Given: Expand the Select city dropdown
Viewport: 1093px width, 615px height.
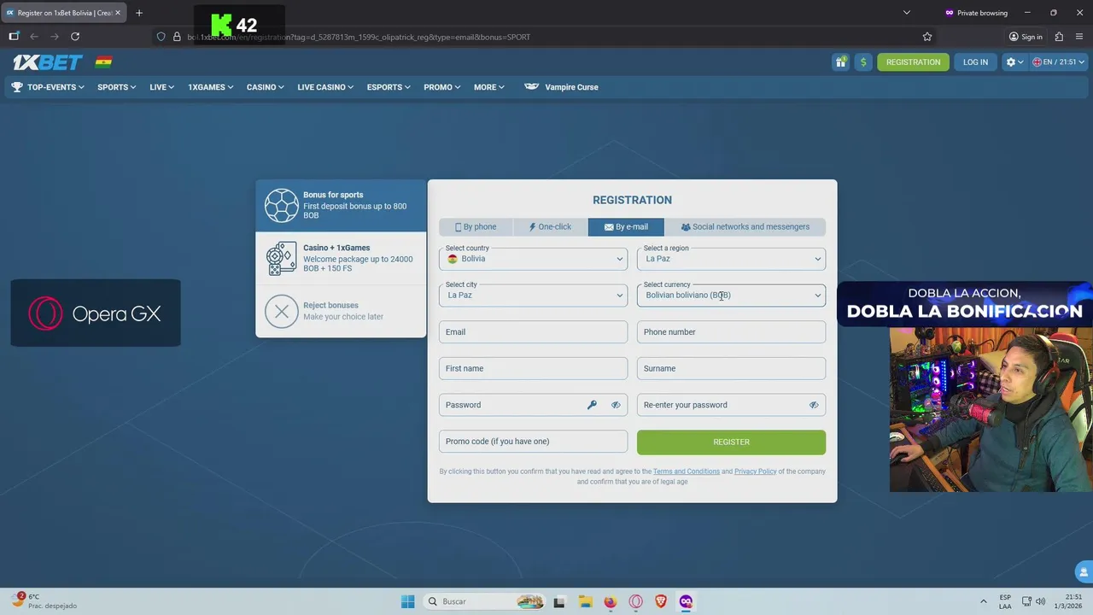Looking at the screenshot, I should click(x=533, y=295).
